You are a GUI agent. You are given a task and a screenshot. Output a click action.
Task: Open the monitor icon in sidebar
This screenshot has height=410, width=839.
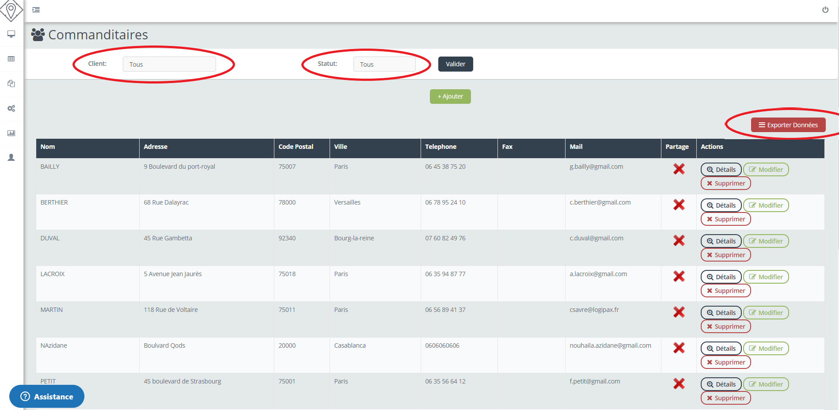[11, 34]
